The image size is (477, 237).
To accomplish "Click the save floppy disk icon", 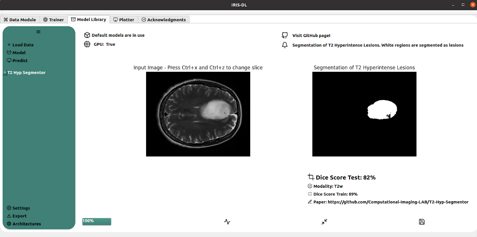I will tap(422, 222).
